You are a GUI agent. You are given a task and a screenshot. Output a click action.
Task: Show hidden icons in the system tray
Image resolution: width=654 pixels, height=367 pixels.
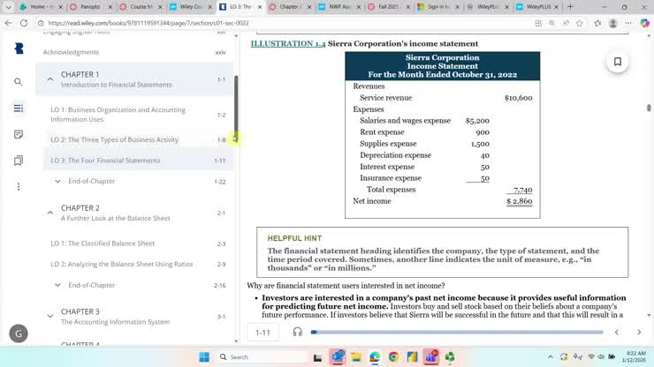[550, 357]
